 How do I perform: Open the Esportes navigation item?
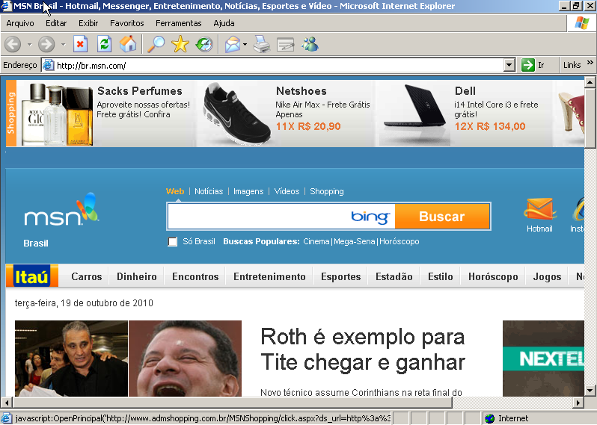tap(340, 276)
